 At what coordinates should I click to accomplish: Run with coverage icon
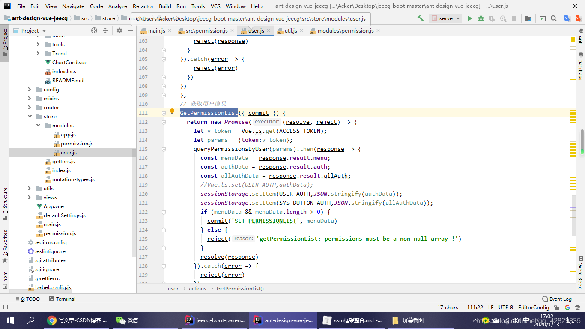click(492, 18)
